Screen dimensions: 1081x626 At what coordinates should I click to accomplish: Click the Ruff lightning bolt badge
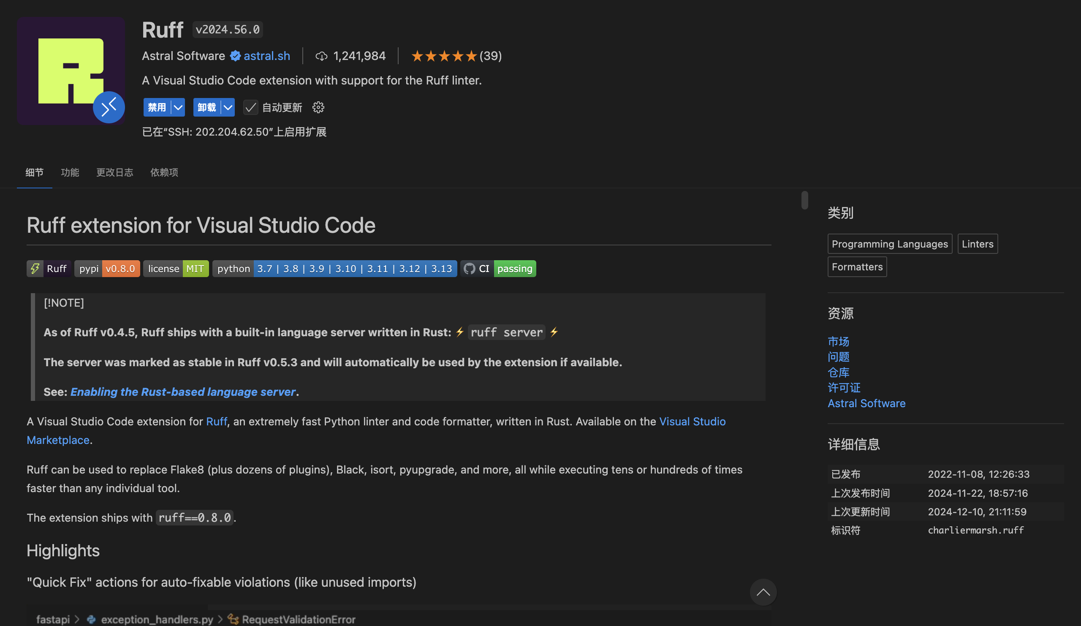tap(49, 269)
